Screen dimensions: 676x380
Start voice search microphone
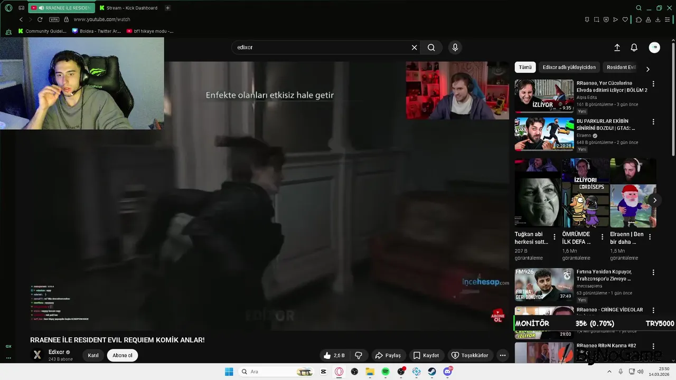pyautogui.click(x=455, y=47)
